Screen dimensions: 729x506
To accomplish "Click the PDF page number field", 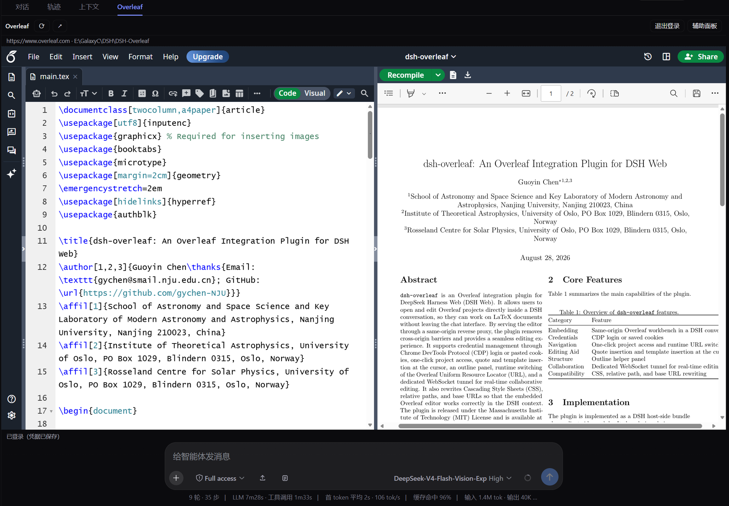I will pos(551,93).
